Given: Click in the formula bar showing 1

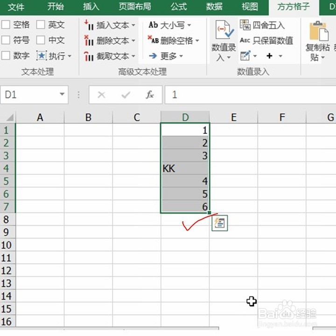Looking at the screenshot, I should click(x=250, y=95).
